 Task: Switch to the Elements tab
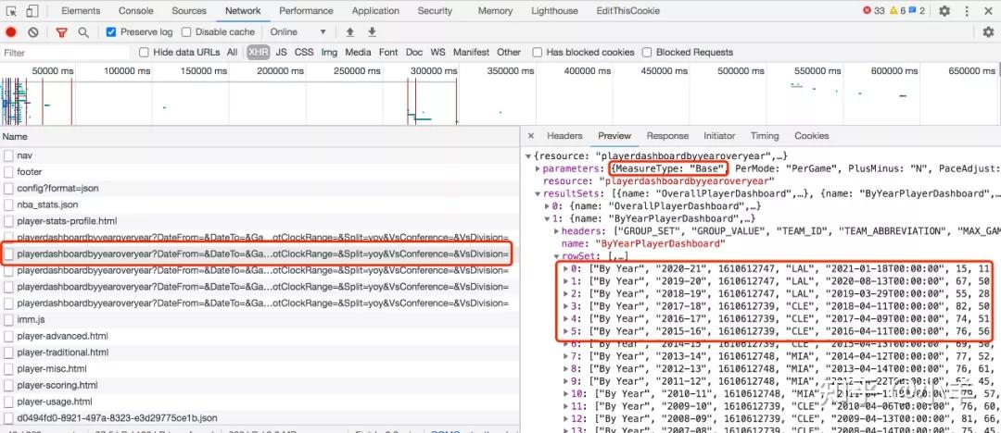tap(81, 11)
